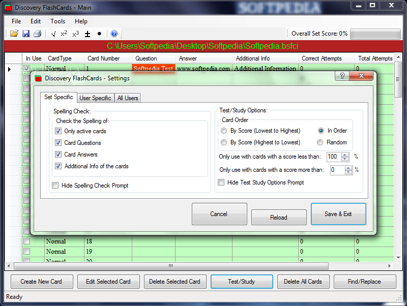This screenshot has height=306, width=407.
Task: Click the horizontal scrollbar thumb
Action: [171, 266]
